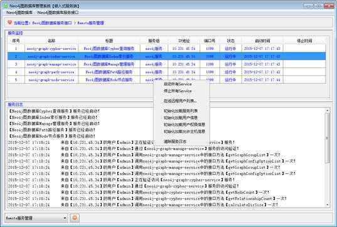This screenshot has height=227, width=337.
Task: Click Remote服务管理 in breadcrumb path
Action: tap(91, 23)
